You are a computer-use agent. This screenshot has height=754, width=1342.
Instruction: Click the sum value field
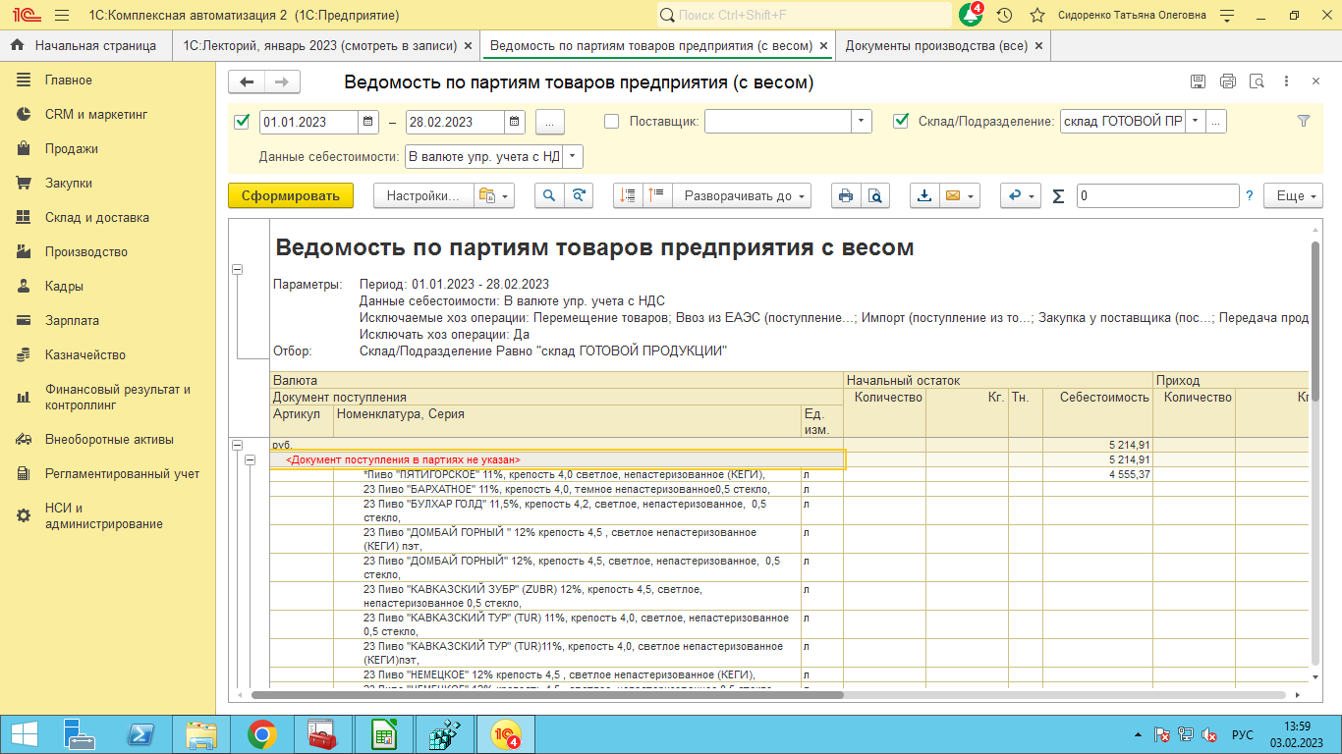1157,195
